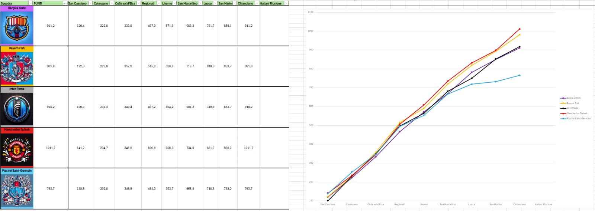
Task: Open the San Marcellino column filter
Action: coord(200,3)
